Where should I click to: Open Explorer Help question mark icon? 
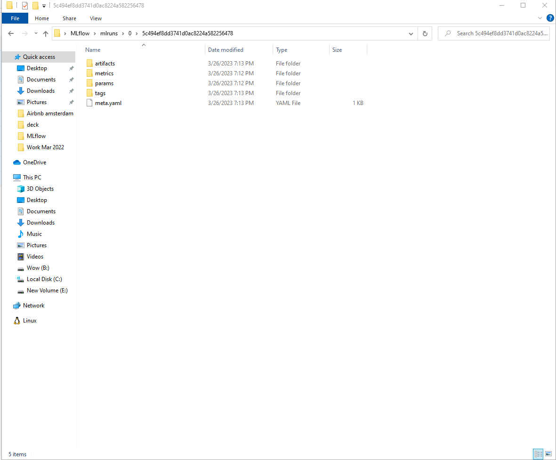click(x=550, y=18)
